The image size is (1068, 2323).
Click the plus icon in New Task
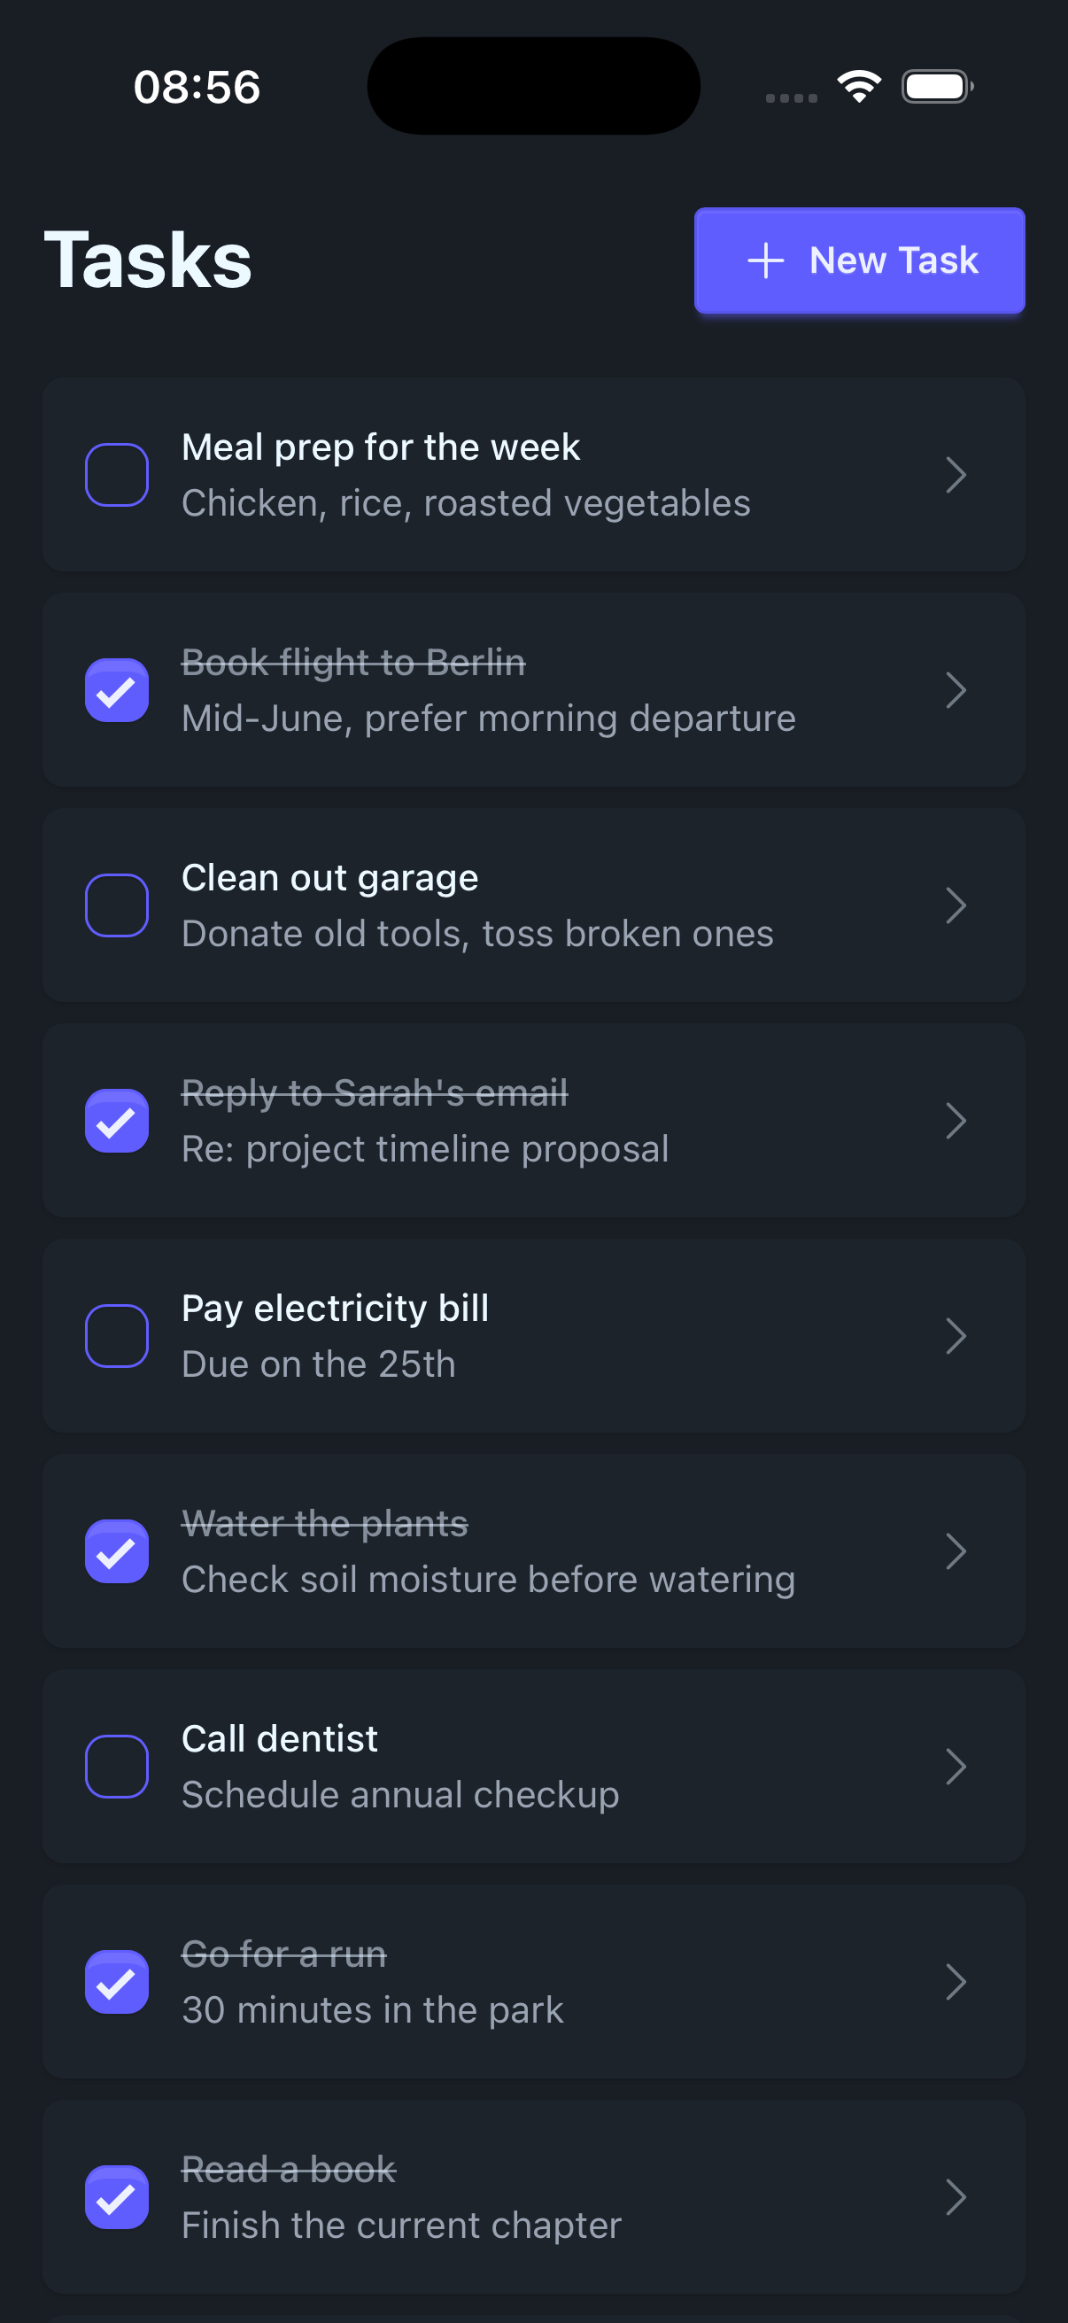(765, 260)
